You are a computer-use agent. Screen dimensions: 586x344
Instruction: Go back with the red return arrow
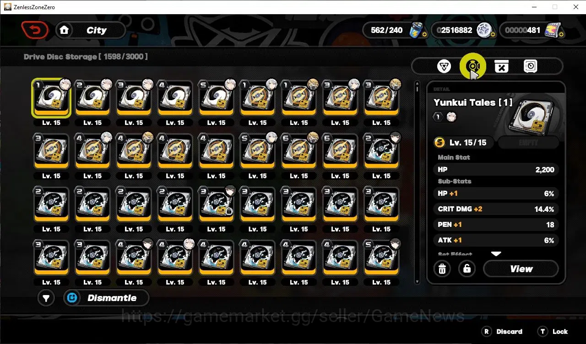pos(35,30)
